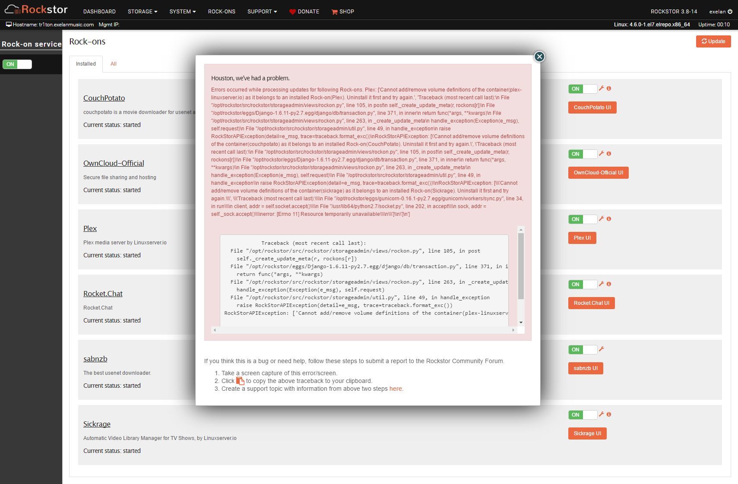Click traceback scroll down arrow
This screenshot has width=738, height=484.
(x=521, y=323)
